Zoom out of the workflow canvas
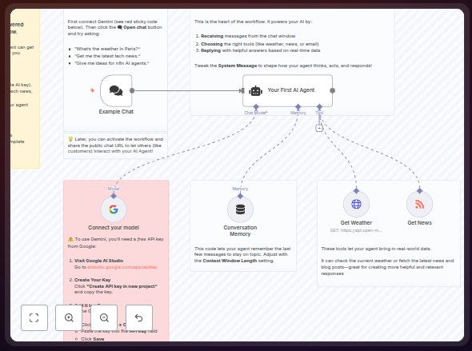 (104, 317)
